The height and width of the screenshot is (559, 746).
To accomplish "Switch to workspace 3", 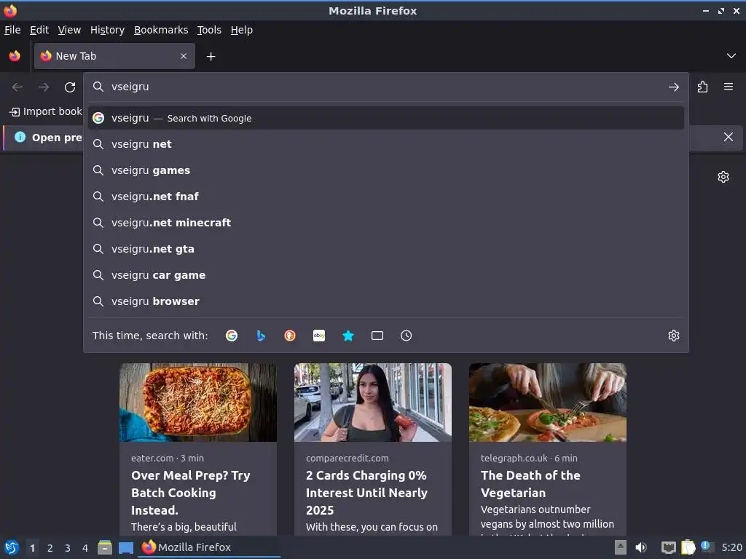I will click(68, 548).
